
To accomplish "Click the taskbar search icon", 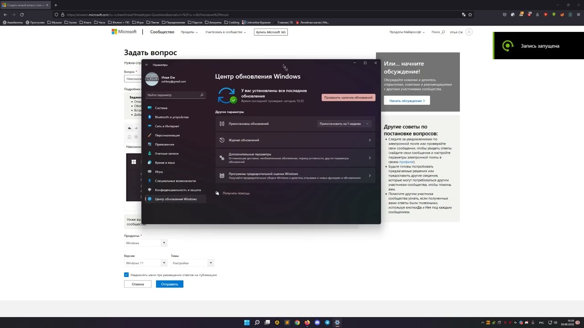I will (257, 323).
